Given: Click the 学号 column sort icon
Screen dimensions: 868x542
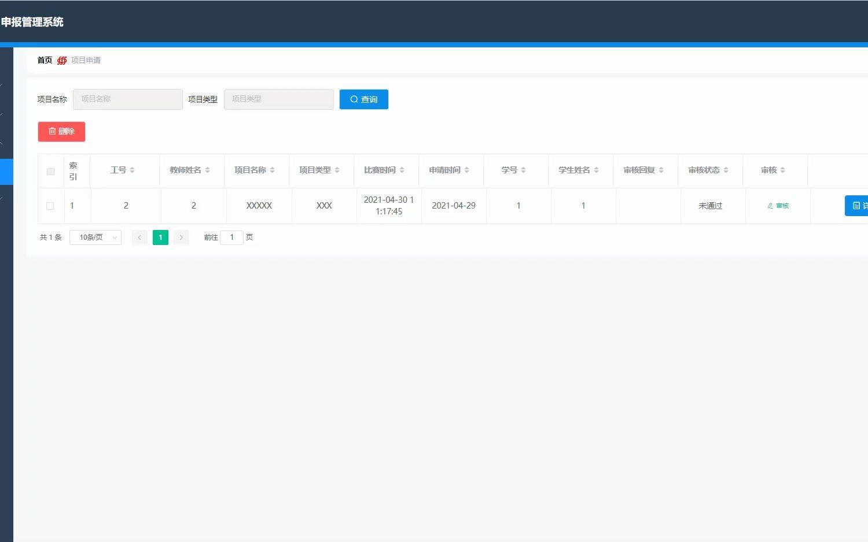Looking at the screenshot, I should pyautogui.click(x=523, y=170).
